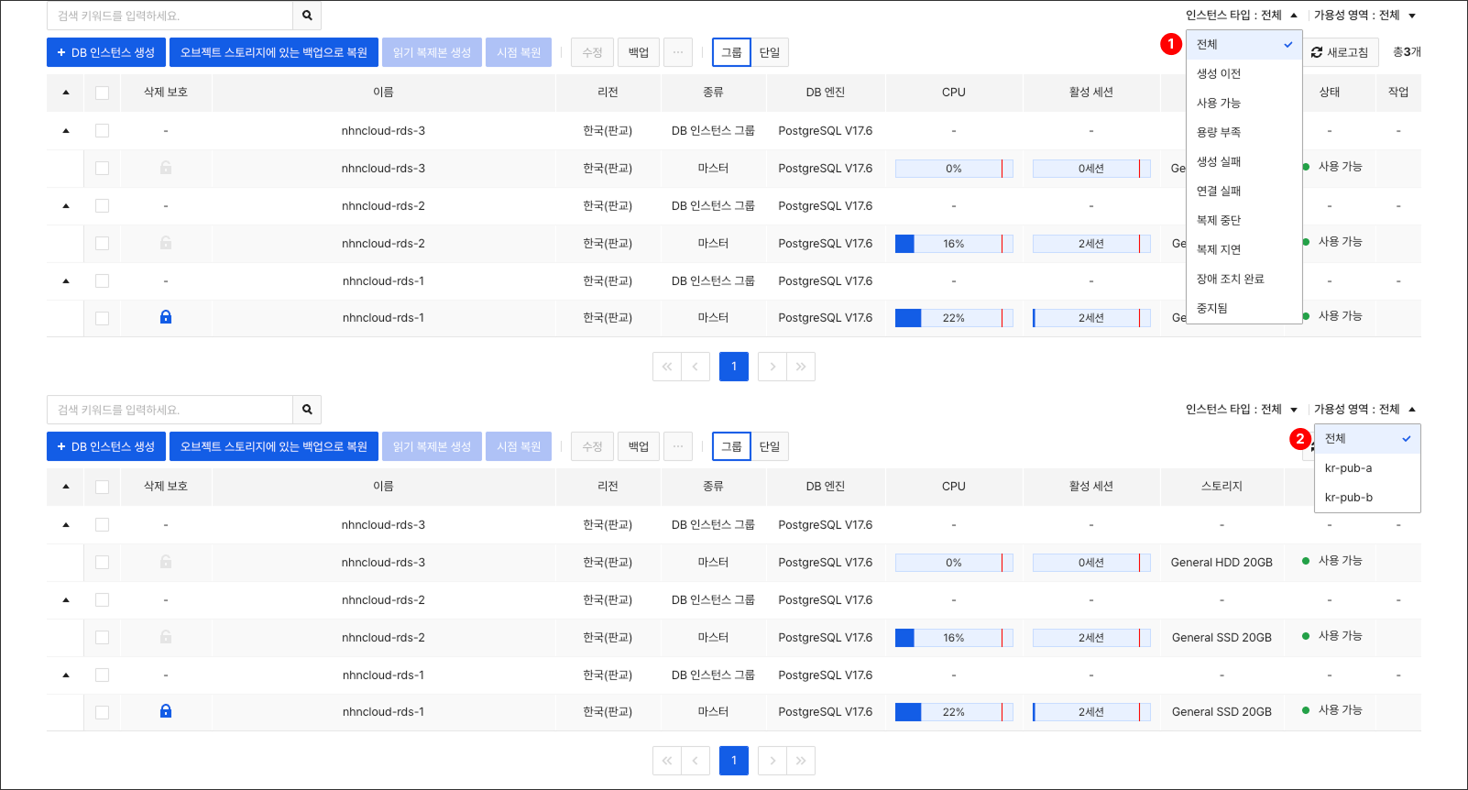Go to first page in lower pagination
Screen dimensions: 1468x790
pos(667,761)
